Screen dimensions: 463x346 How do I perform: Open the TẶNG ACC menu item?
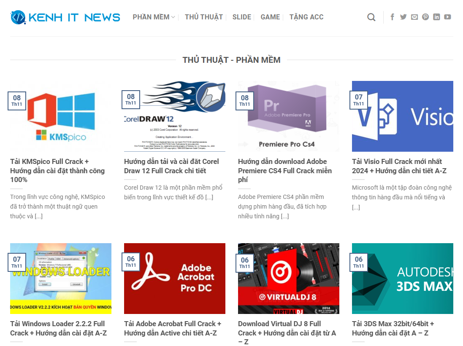[306, 17]
